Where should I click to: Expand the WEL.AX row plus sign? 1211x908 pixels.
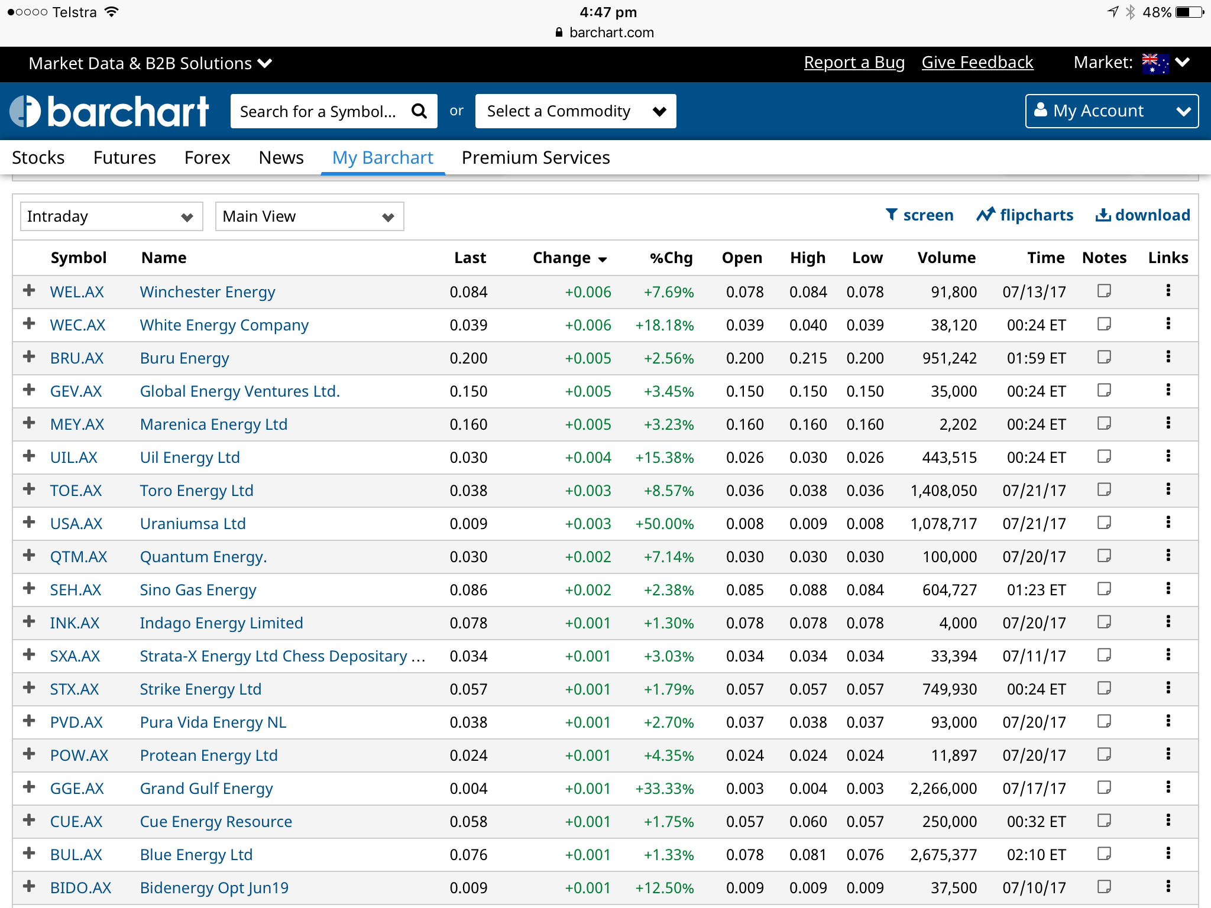click(x=28, y=290)
